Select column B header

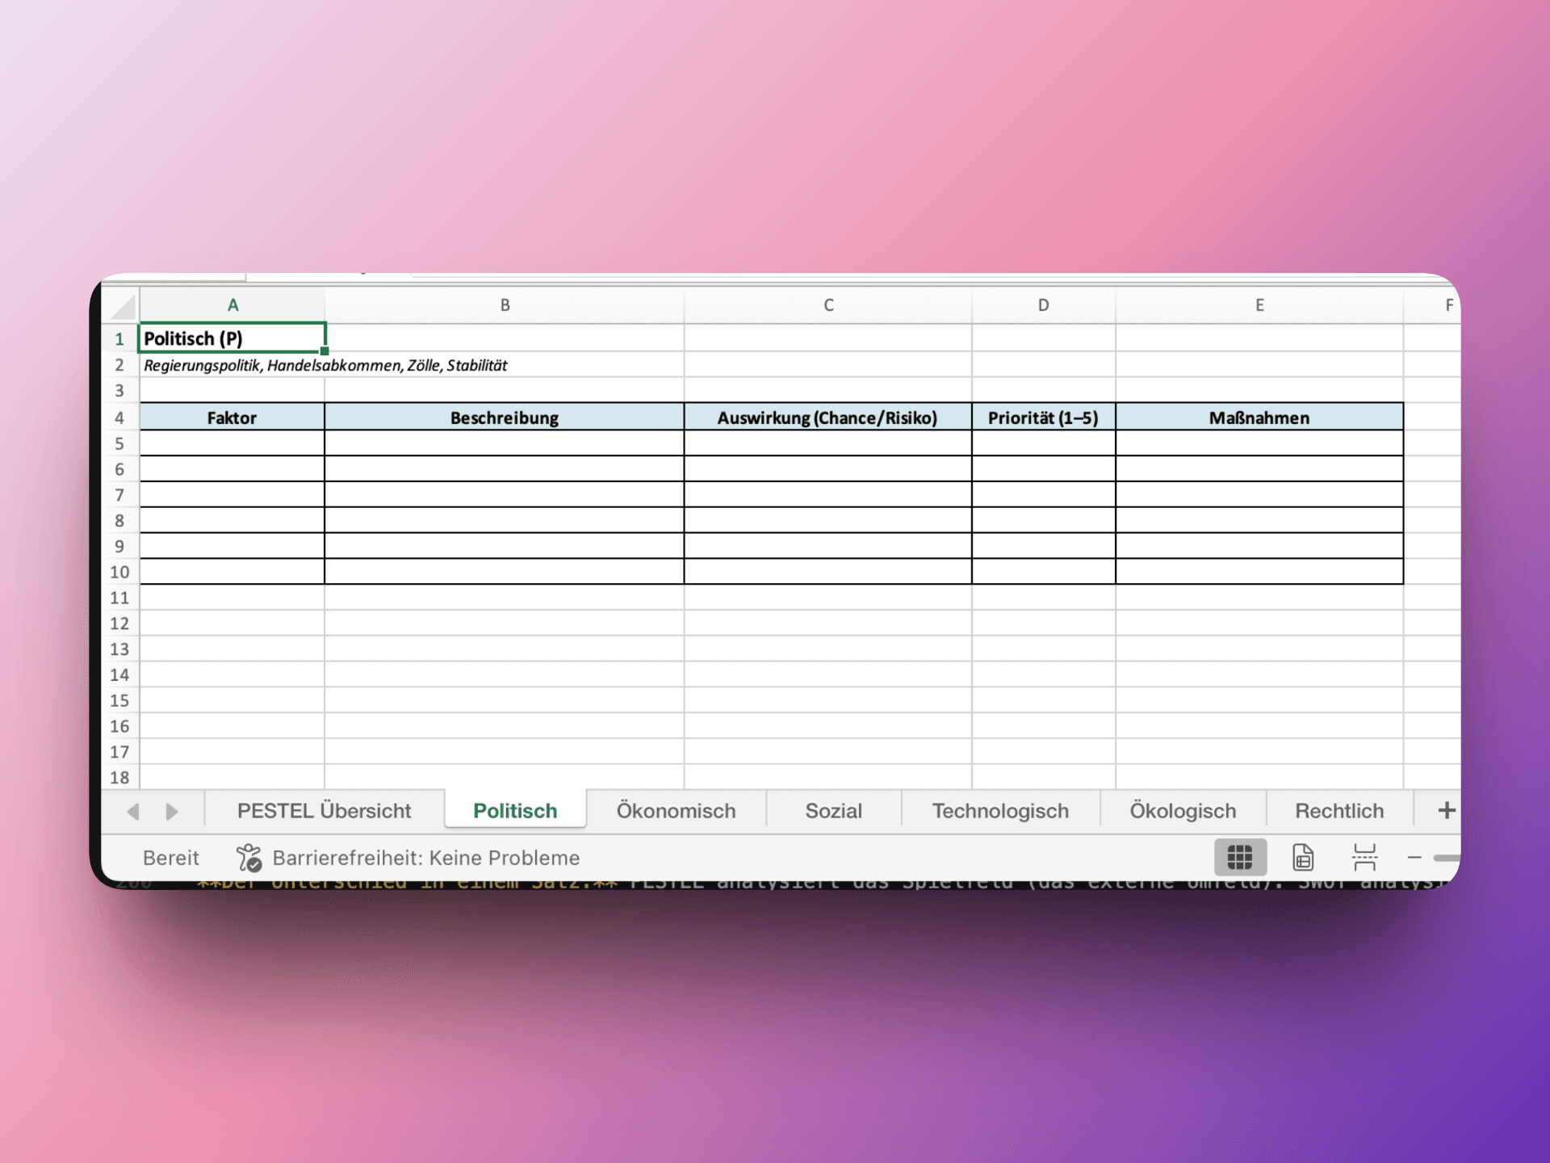(x=505, y=305)
